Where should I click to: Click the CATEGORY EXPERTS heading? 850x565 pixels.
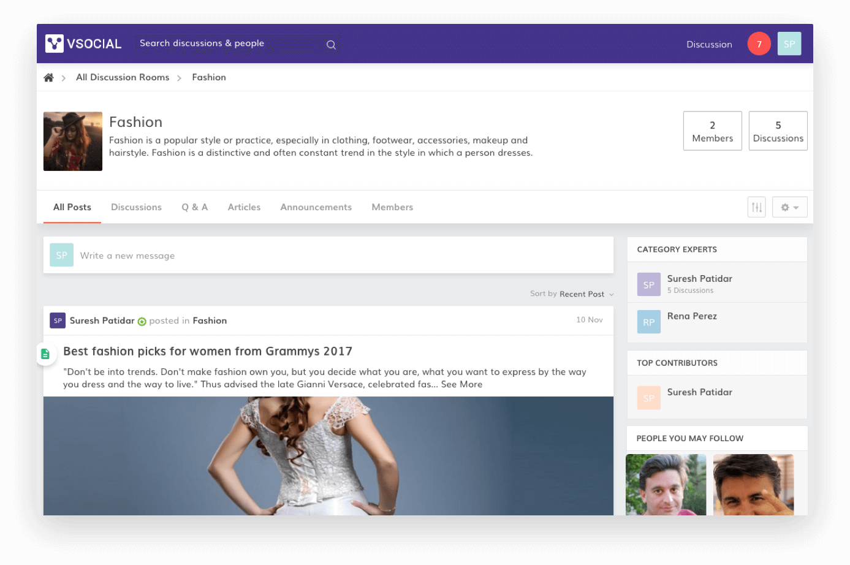point(677,249)
